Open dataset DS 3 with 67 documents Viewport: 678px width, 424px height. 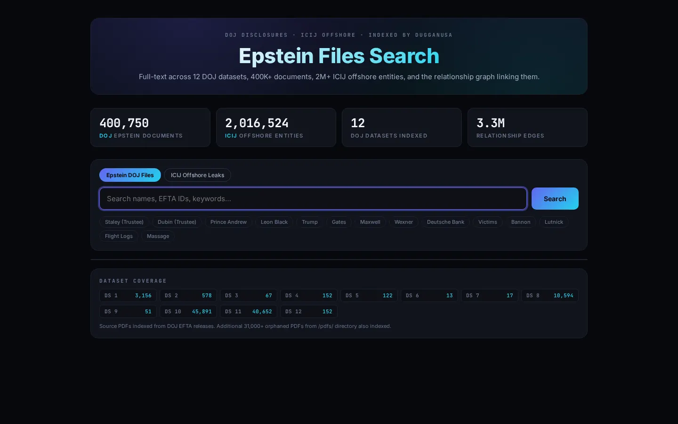tap(249, 295)
